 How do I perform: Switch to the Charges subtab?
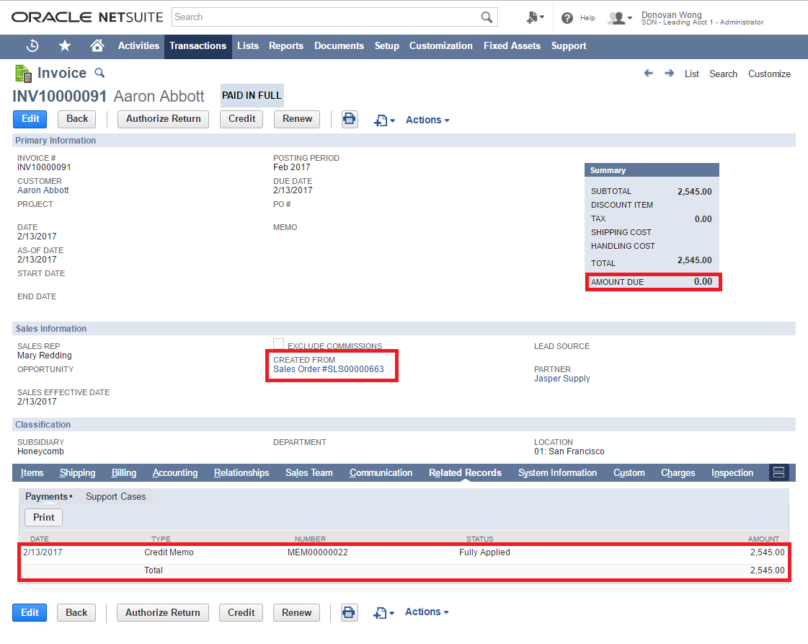pyautogui.click(x=678, y=473)
